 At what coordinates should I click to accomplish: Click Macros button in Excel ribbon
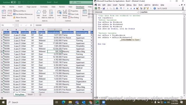[10, 13]
